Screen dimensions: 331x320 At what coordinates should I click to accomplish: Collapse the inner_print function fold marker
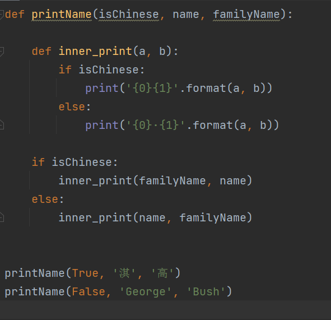2,52
